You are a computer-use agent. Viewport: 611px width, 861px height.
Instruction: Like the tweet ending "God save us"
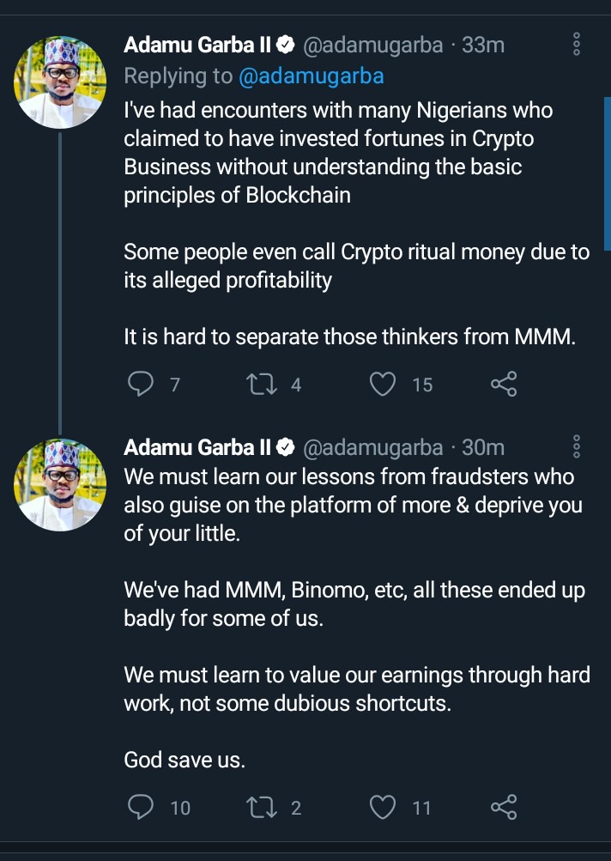(x=383, y=807)
